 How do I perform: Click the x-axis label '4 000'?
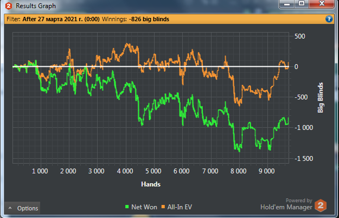(125, 171)
